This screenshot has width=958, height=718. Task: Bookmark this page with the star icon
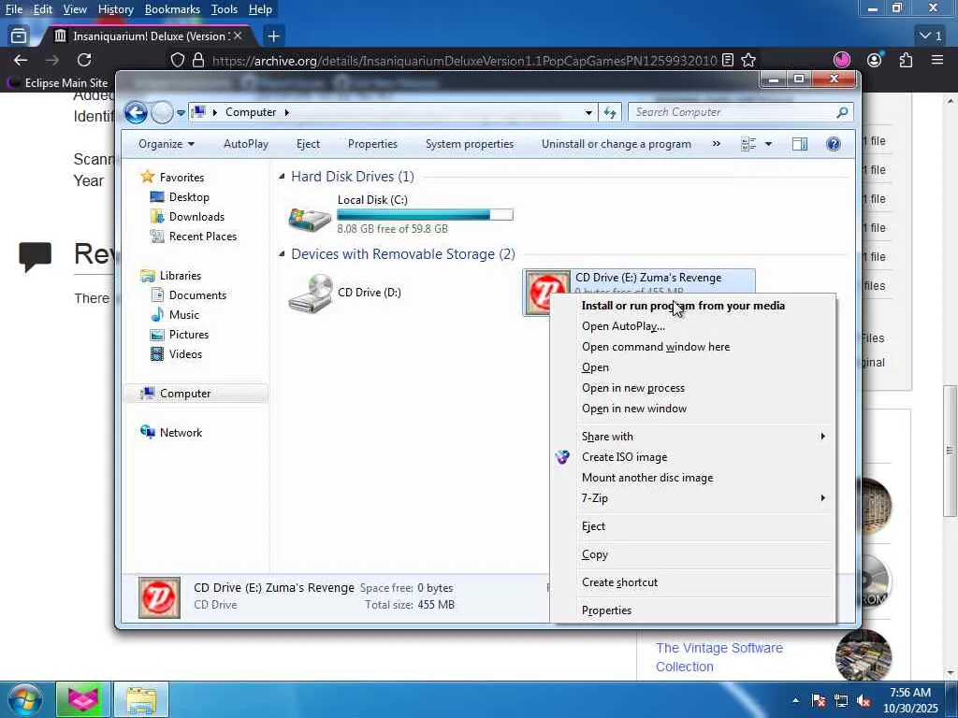pyautogui.click(x=748, y=60)
